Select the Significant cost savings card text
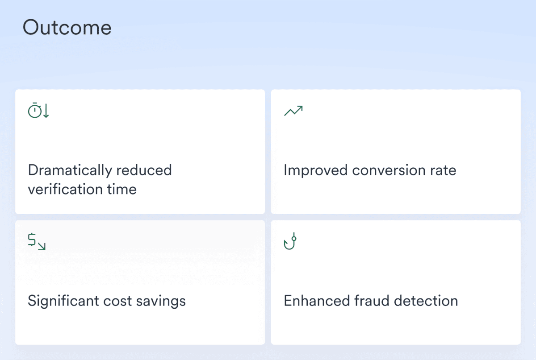 pos(107,301)
